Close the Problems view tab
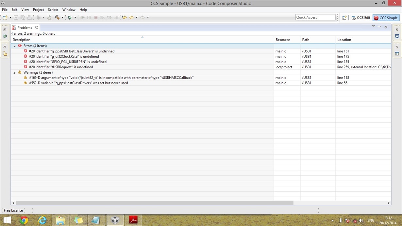 (36, 28)
